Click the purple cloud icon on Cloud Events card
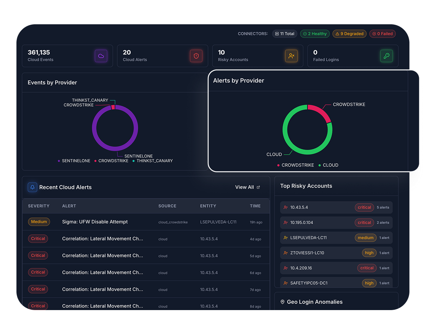This screenshot has height=334, width=436. point(101,56)
